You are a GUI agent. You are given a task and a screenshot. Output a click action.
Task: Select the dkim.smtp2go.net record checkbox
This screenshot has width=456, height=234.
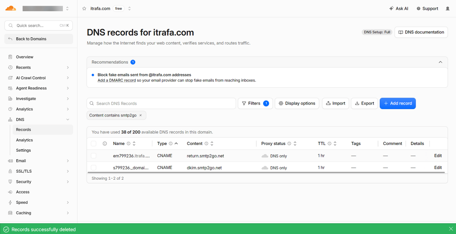[x=94, y=168]
